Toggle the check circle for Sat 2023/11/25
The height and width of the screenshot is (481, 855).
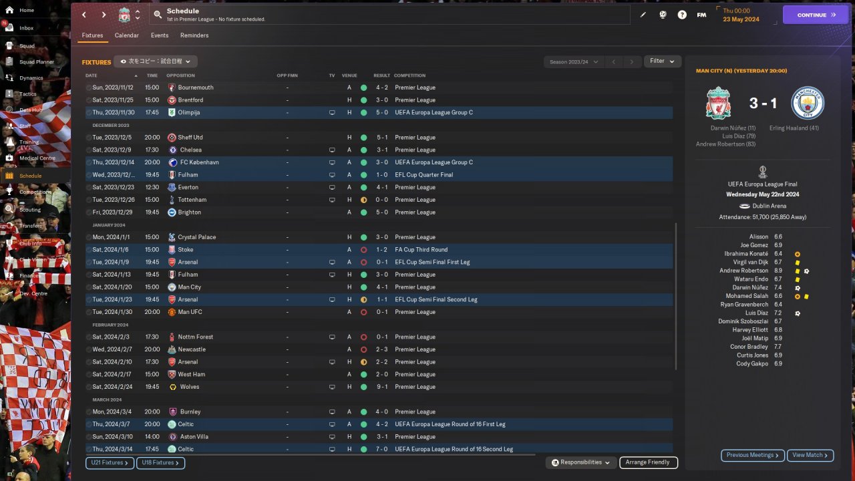(89, 100)
